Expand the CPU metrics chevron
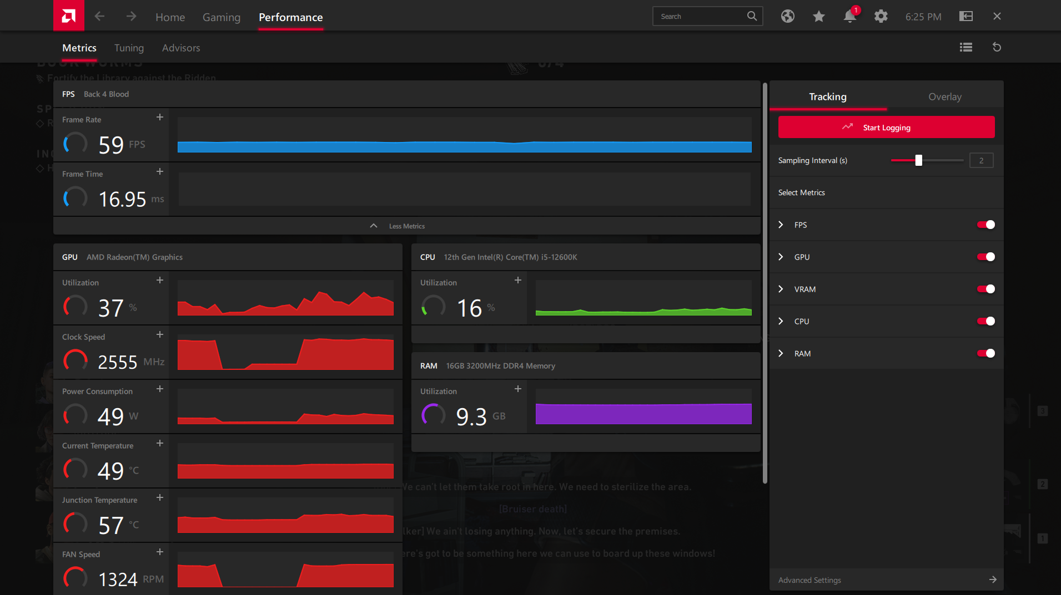The width and height of the screenshot is (1061, 595). coord(781,321)
